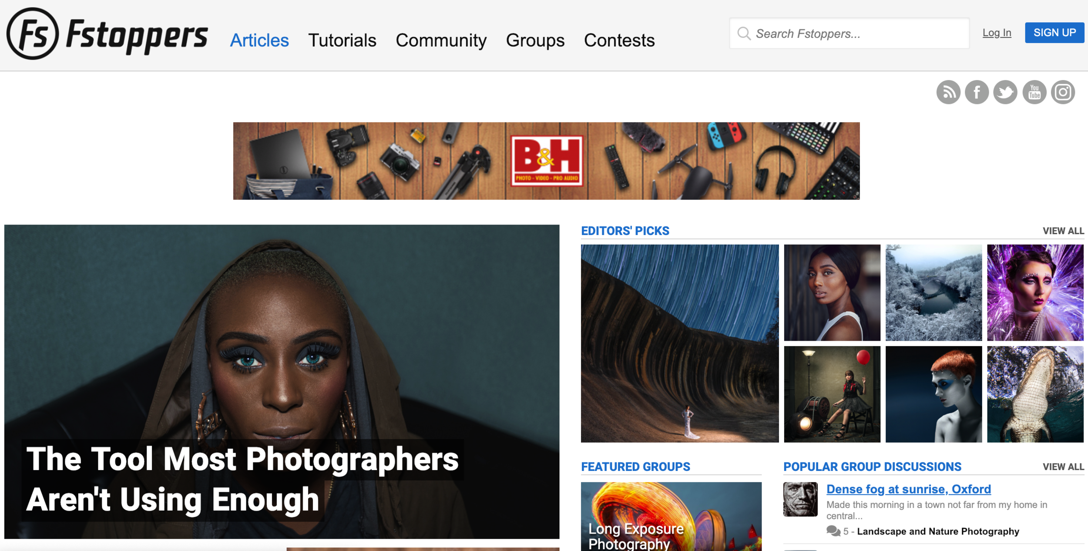Open the Contests menu item

[619, 40]
